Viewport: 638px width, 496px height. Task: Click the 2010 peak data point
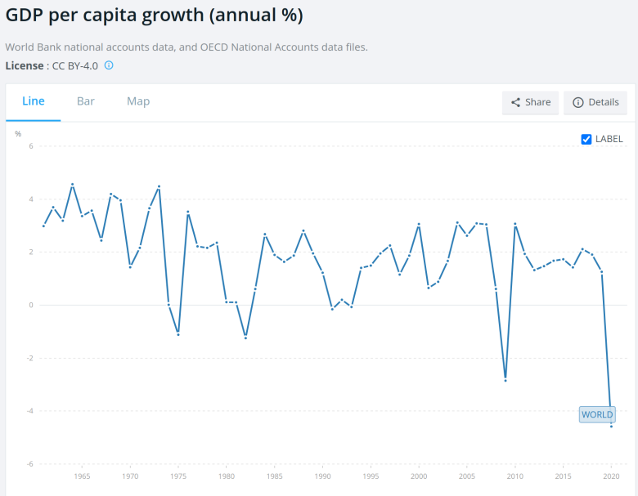tap(515, 224)
